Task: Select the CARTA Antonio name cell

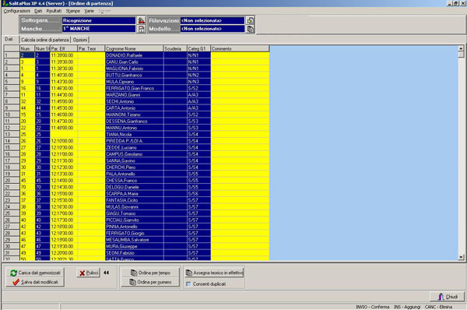Action: click(134, 108)
